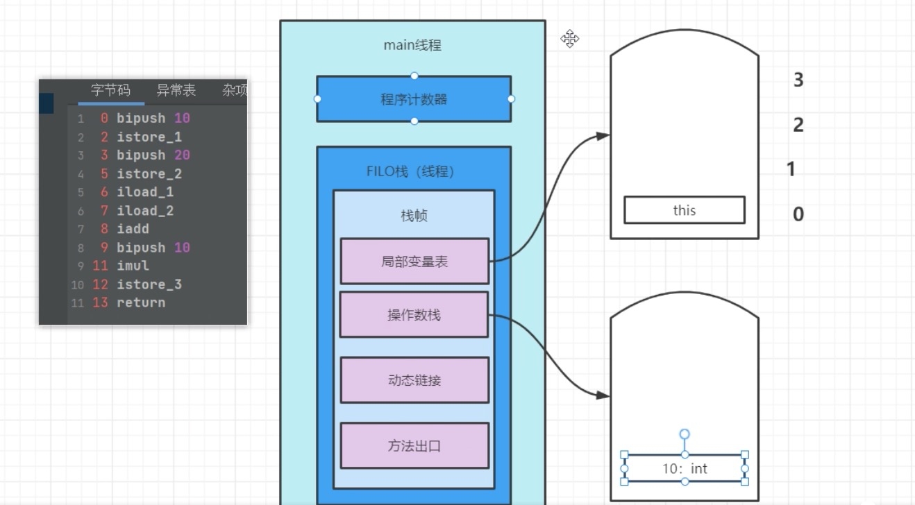Click the this slot in local variable table
915x505 pixels.
pos(685,210)
